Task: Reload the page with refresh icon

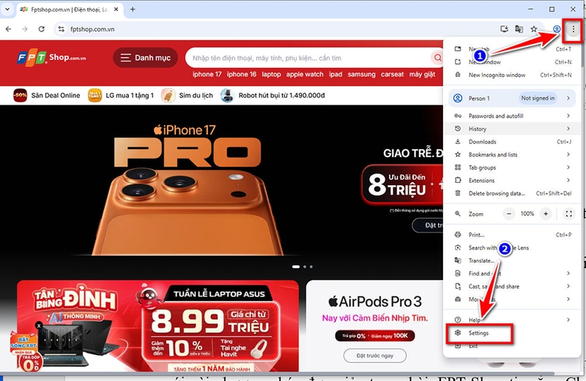Action: point(41,29)
